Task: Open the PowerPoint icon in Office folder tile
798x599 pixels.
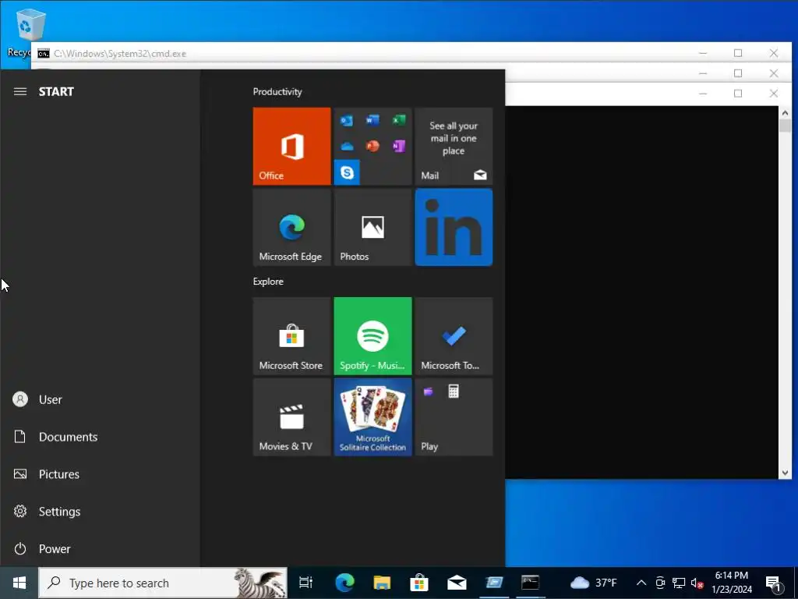Action: coord(373,146)
